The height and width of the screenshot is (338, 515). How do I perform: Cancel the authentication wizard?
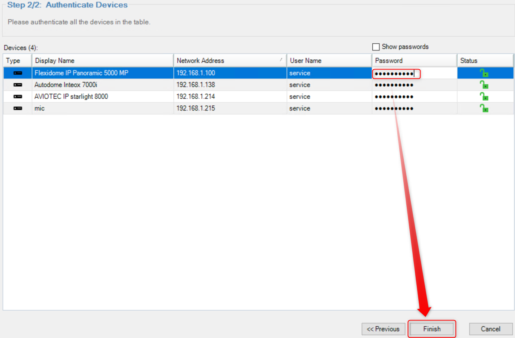click(x=490, y=329)
